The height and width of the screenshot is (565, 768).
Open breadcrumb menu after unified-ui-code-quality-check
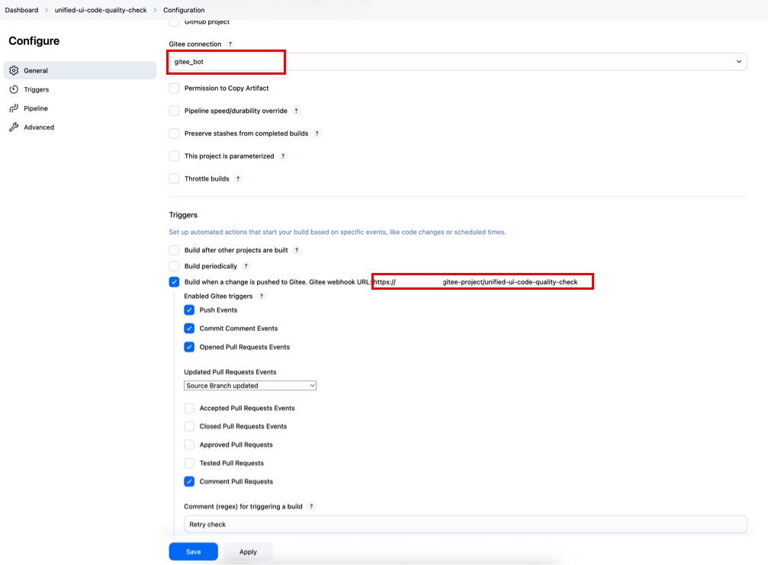tap(155, 10)
